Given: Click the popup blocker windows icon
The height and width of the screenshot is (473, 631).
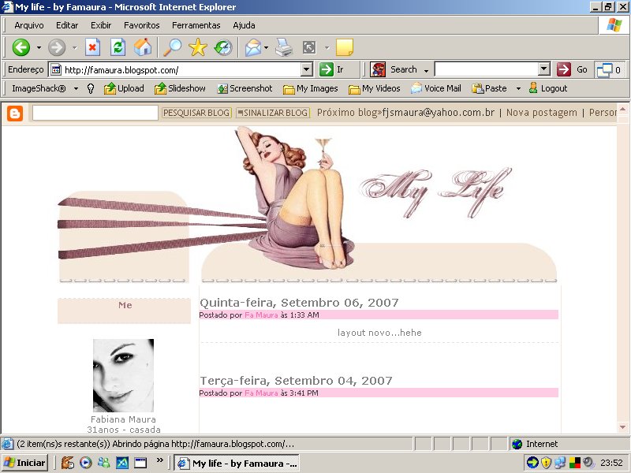Looking at the screenshot, I should [604, 70].
